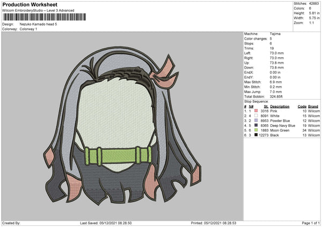Click the 'EndX:' label
Viewport: 322px width, 227px height.
248,72
